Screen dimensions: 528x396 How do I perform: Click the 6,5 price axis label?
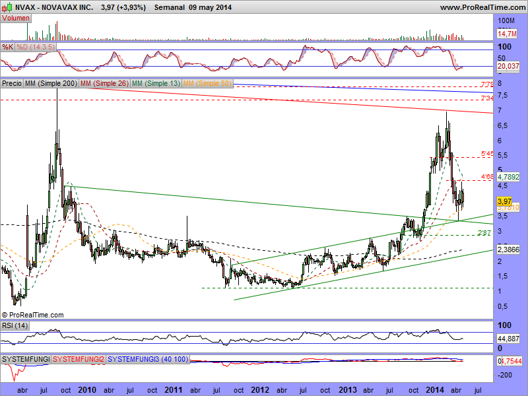(503, 125)
